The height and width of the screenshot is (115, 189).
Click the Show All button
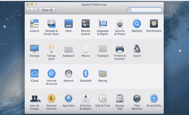tap(47, 10)
